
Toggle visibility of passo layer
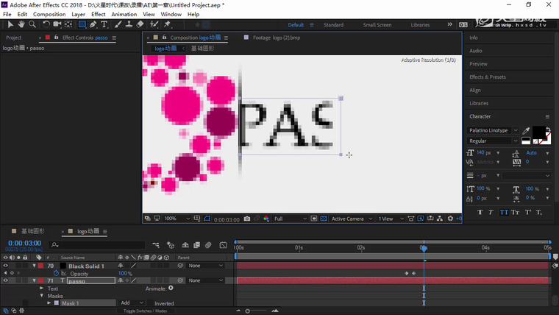6,280
